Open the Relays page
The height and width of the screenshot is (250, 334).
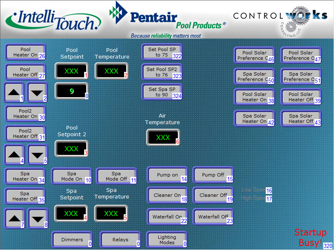coord(120,240)
